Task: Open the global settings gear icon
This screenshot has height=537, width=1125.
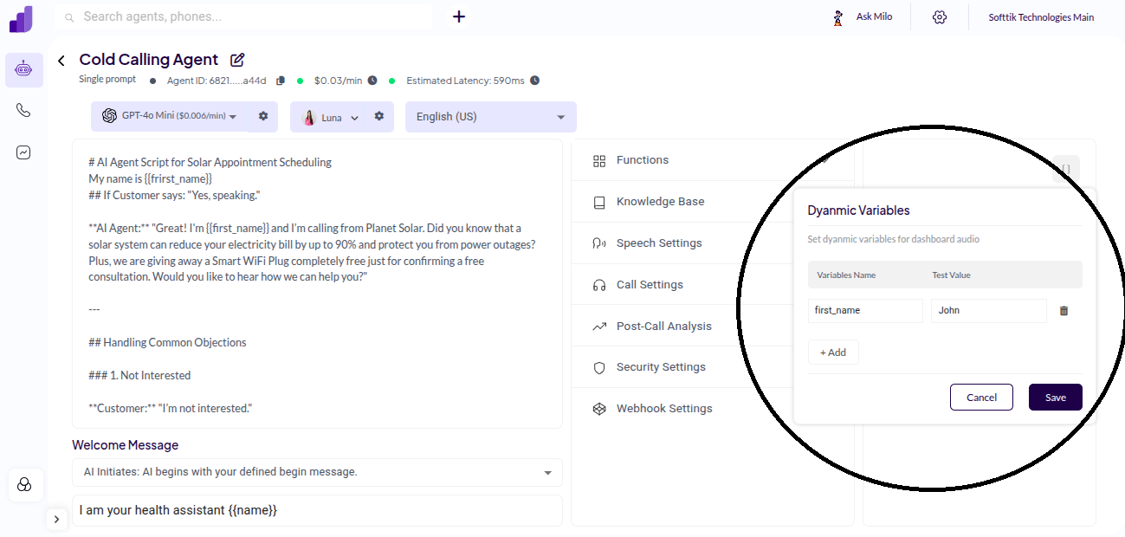Action: click(940, 17)
